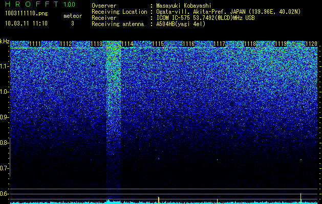Click the 1115 time marker
322x204 pixels.
(x=158, y=44)
